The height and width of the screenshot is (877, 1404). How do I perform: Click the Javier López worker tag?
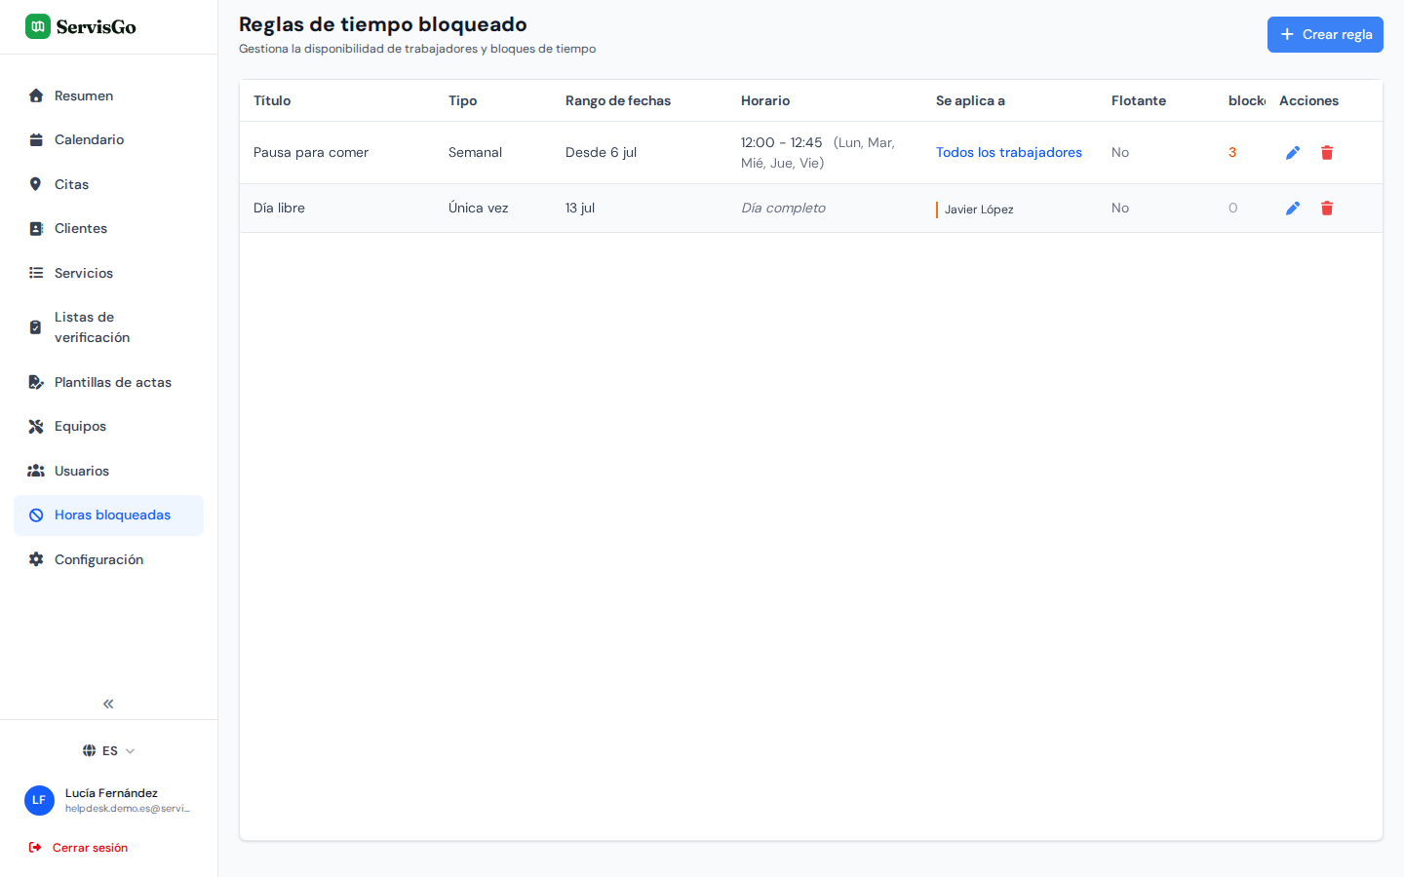(x=975, y=210)
